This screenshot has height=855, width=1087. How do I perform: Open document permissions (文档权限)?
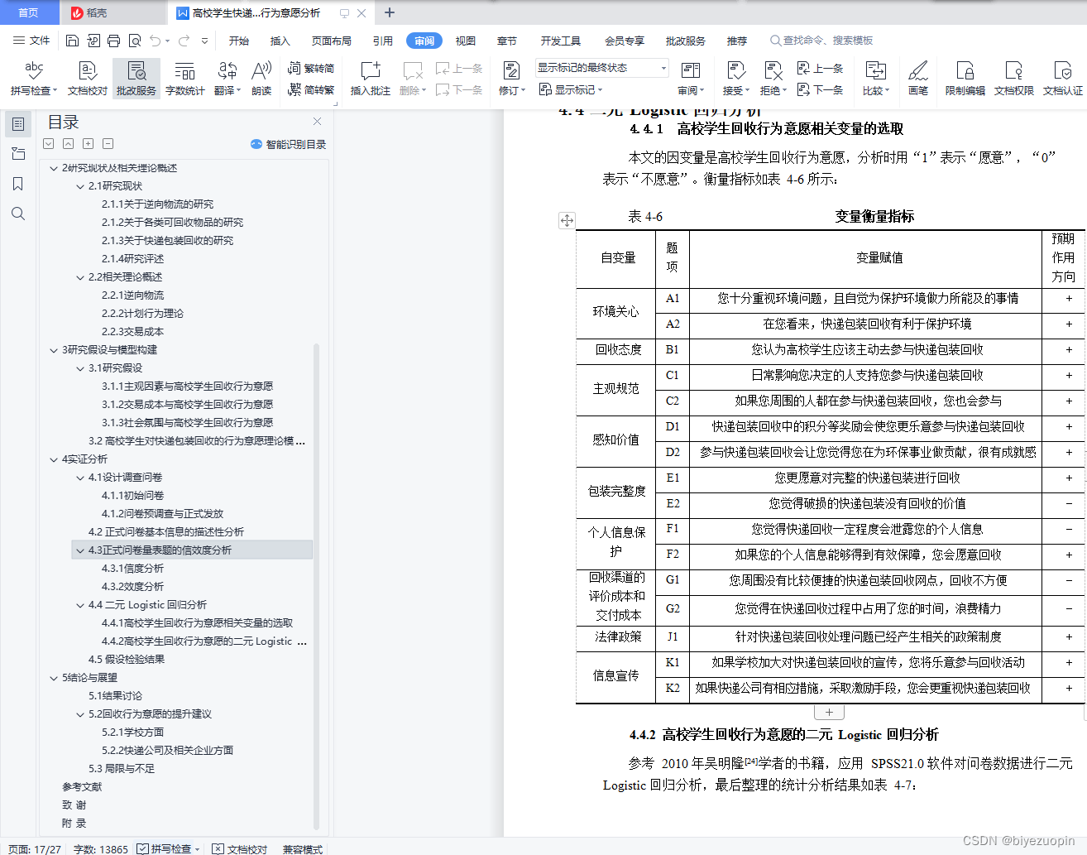pyautogui.click(x=1013, y=78)
